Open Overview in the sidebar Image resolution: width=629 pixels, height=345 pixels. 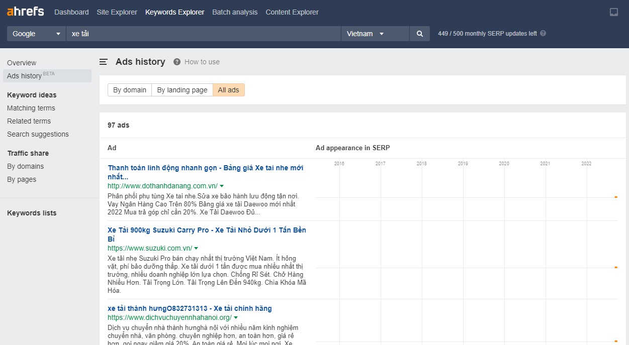coord(22,63)
